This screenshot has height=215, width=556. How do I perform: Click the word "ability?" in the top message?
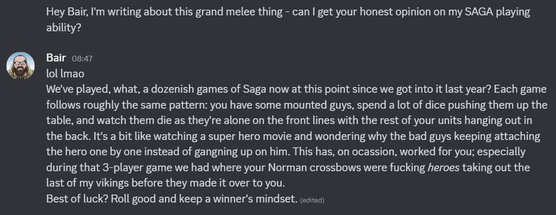click(64, 27)
